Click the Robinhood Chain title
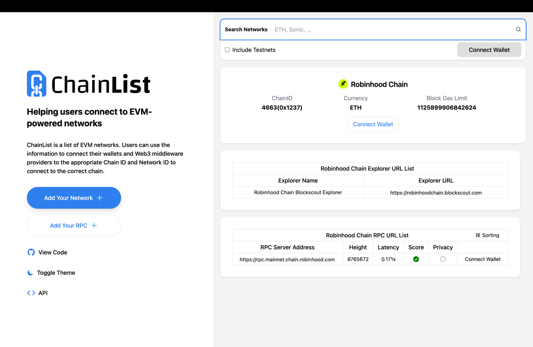 [x=379, y=84]
